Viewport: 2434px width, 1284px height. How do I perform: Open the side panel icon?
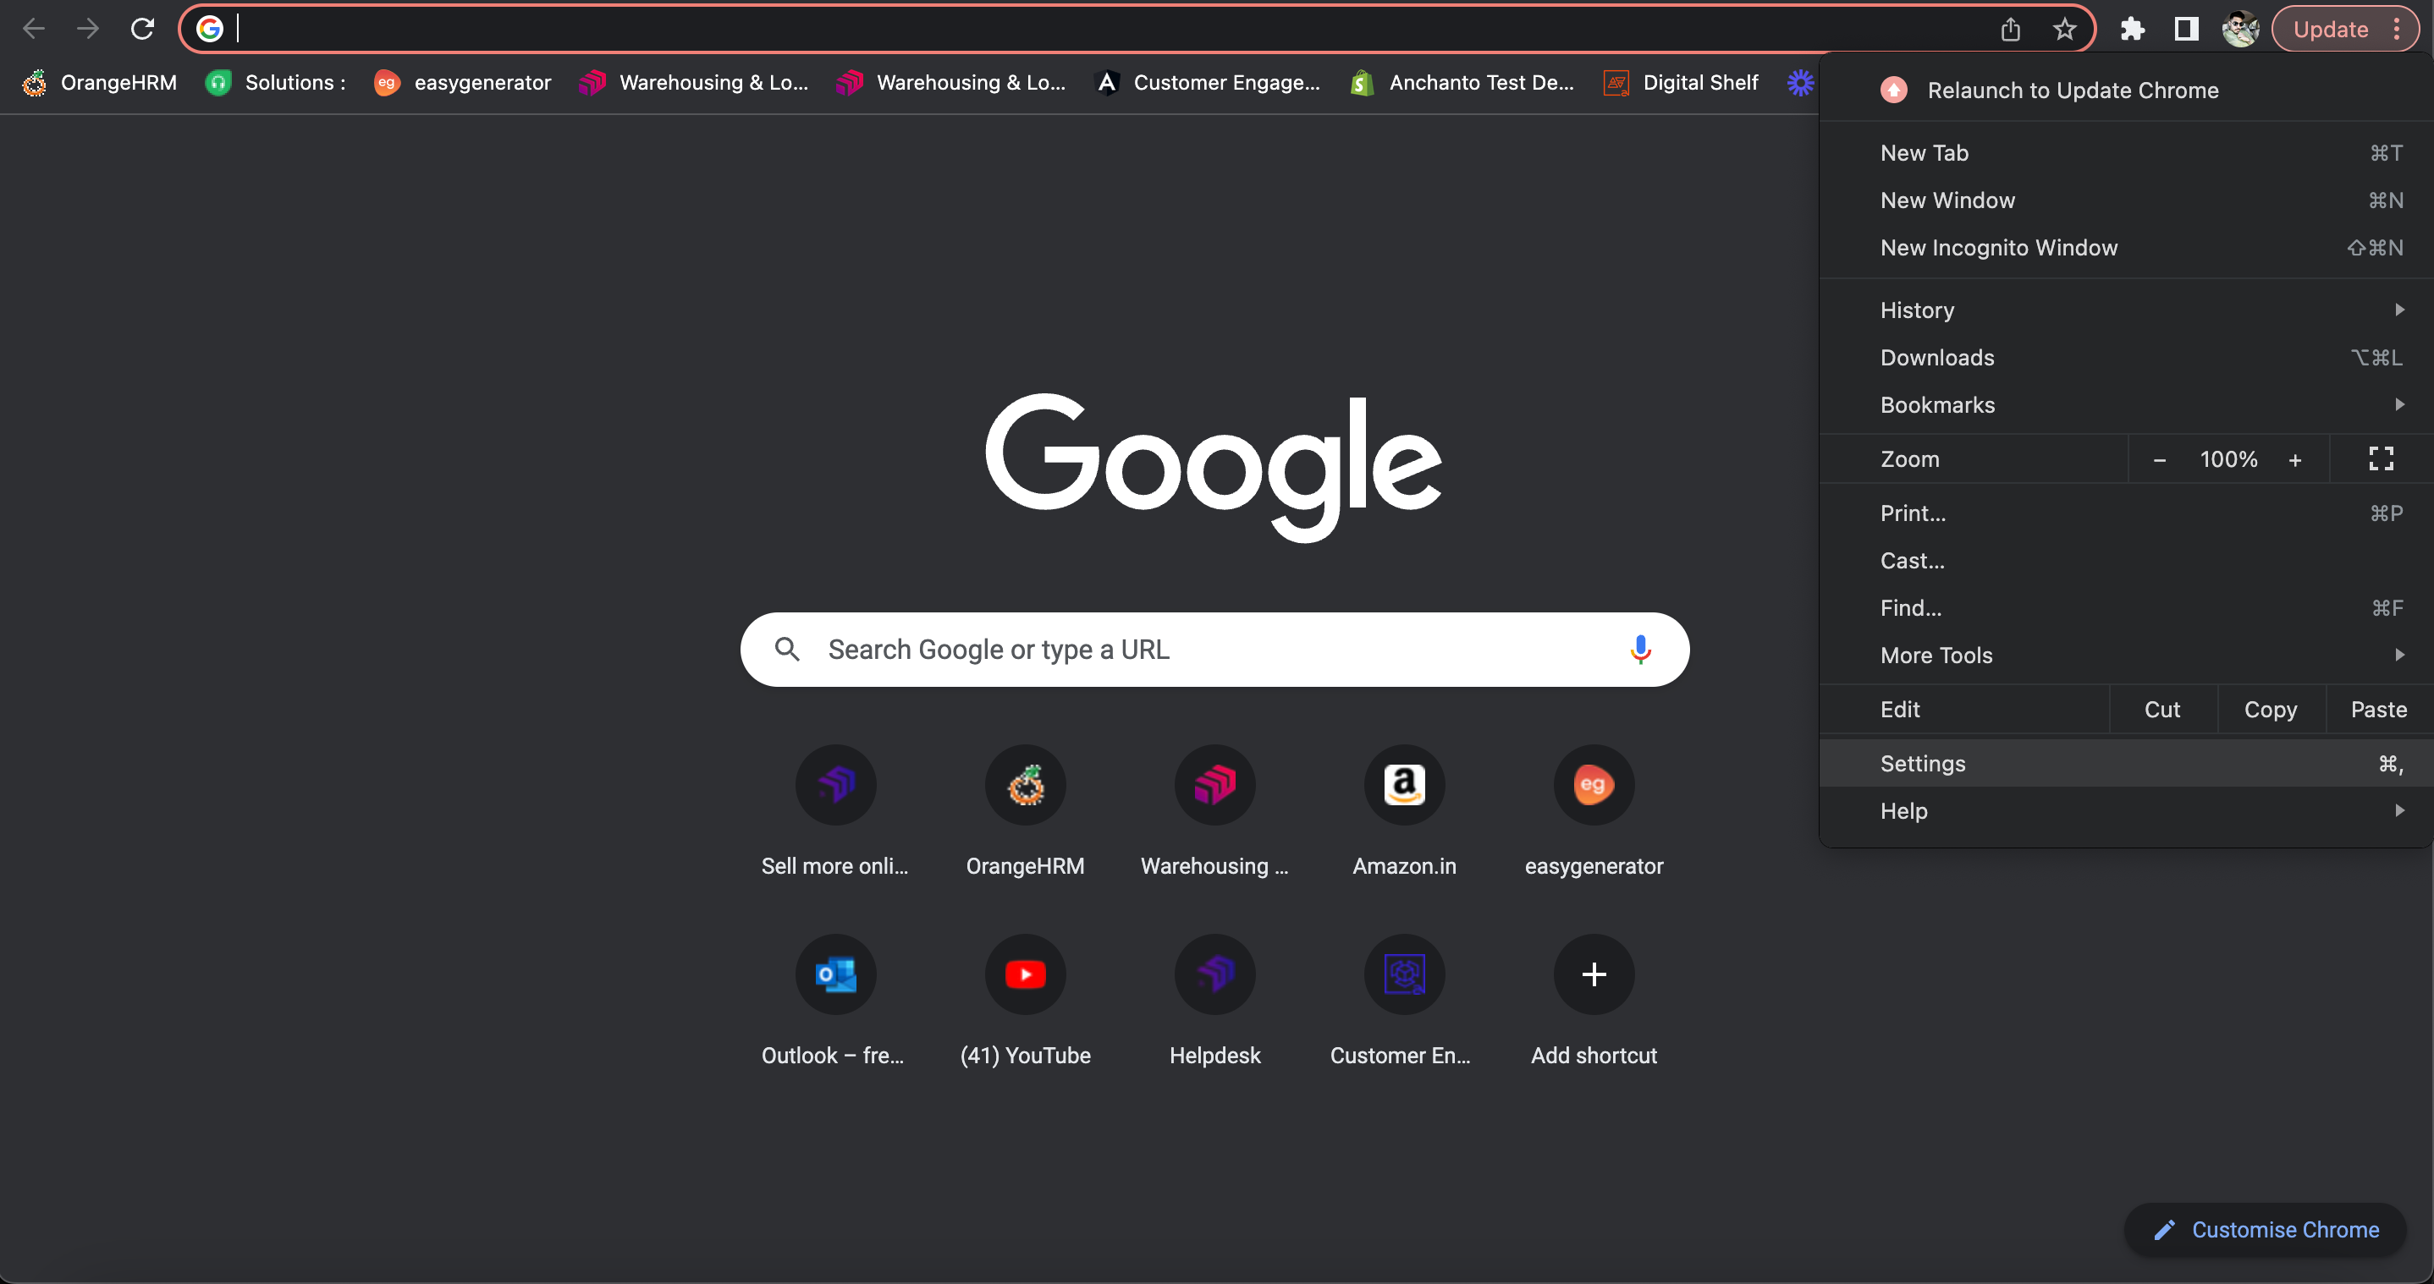coord(2186,30)
